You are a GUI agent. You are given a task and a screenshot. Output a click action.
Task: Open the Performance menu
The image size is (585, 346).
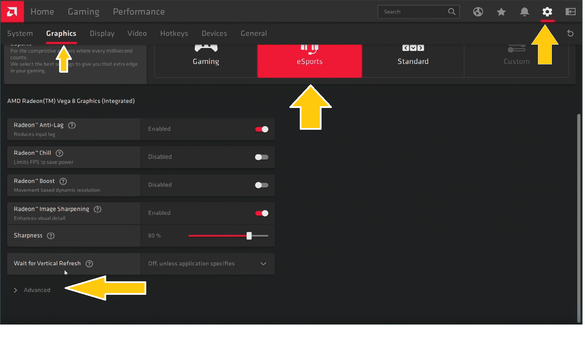(139, 11)
